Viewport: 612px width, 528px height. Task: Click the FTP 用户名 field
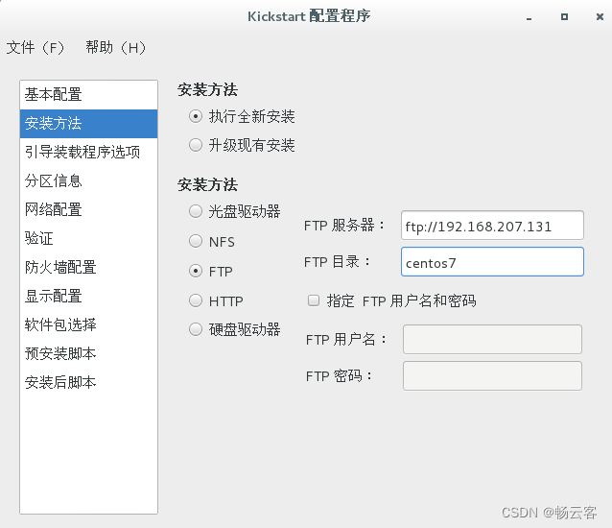(x=492, y=339)
